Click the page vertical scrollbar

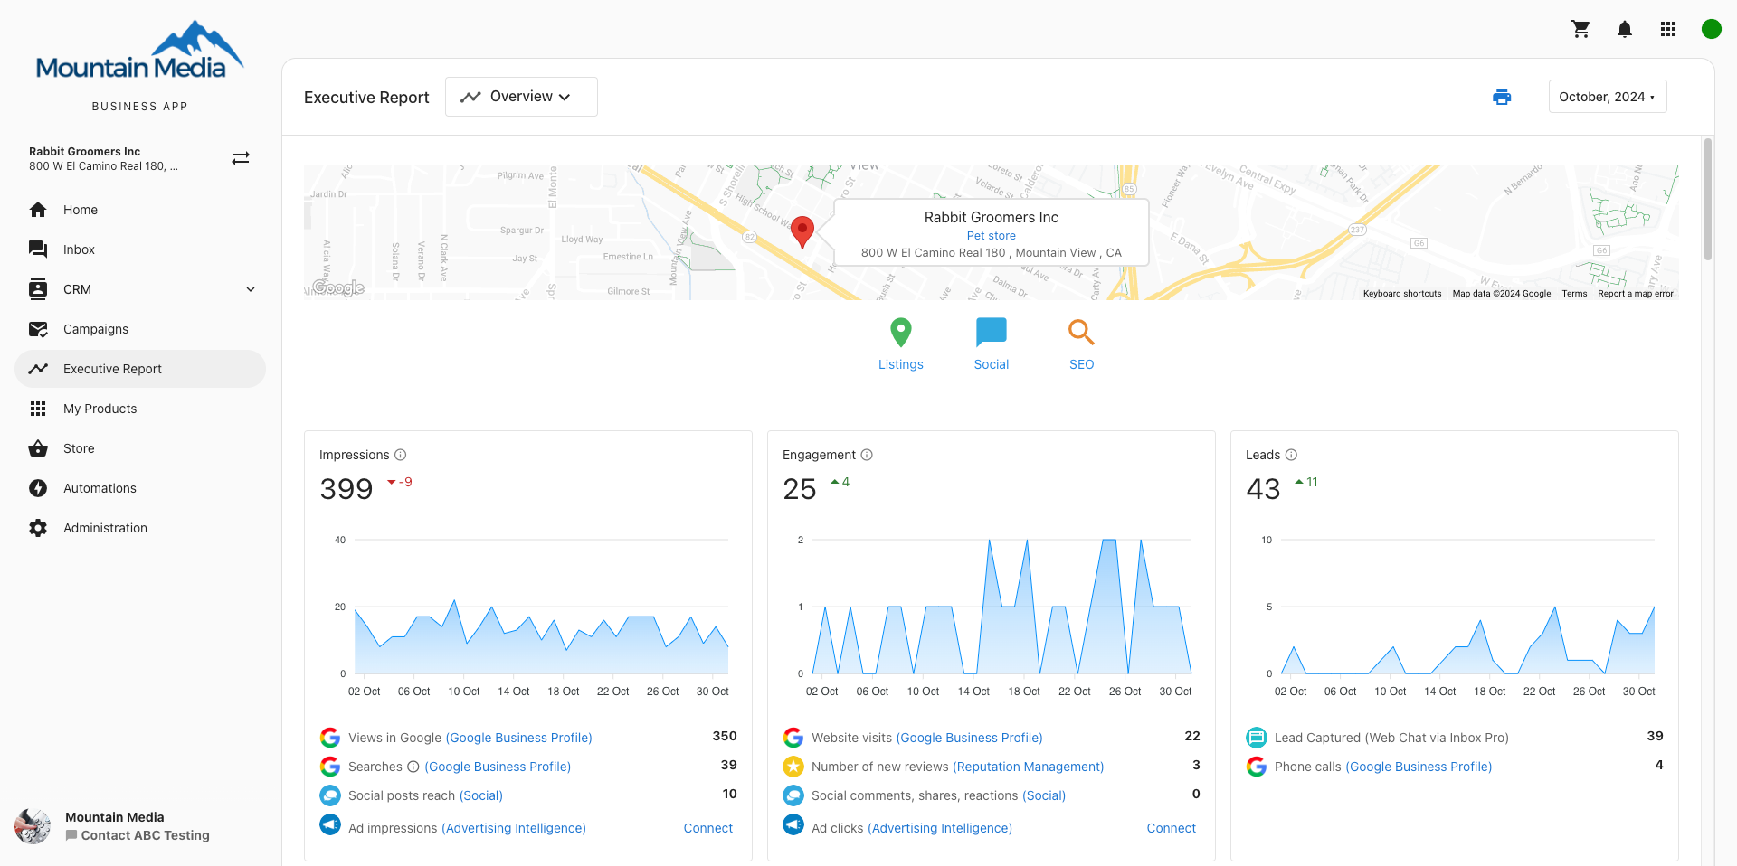(1707, 199)
